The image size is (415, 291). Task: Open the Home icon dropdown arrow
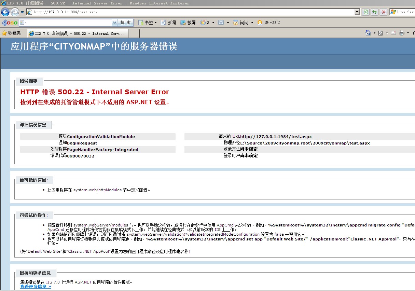point(374,33)
